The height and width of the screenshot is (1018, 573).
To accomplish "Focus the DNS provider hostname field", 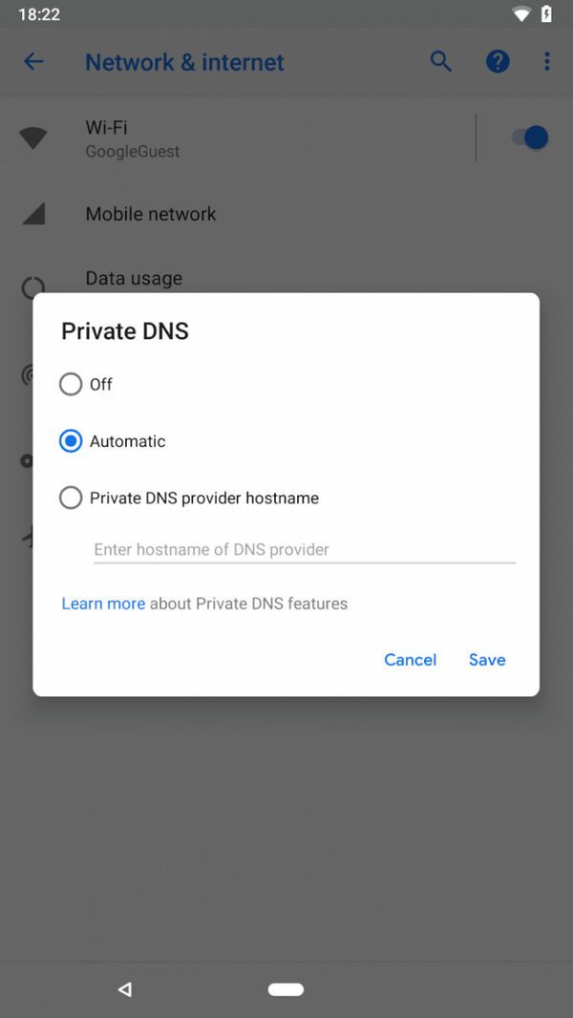I will click(305, 549).
